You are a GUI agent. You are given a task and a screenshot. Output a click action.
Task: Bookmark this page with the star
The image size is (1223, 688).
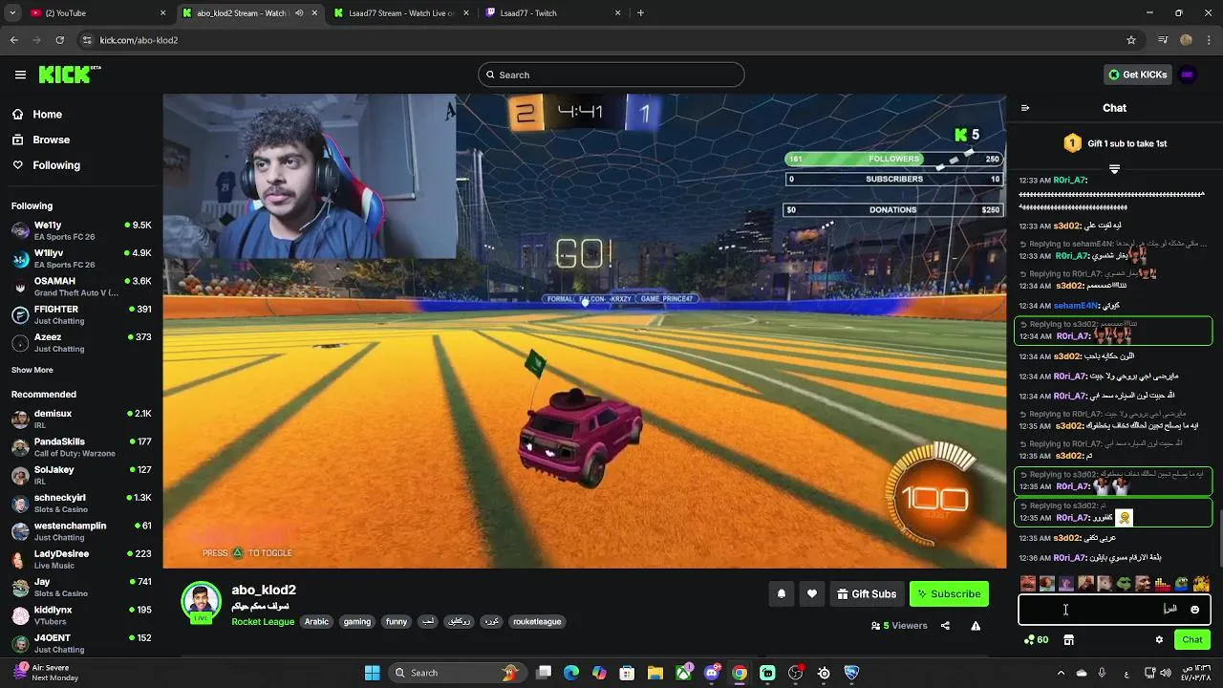click(1131, 40)
